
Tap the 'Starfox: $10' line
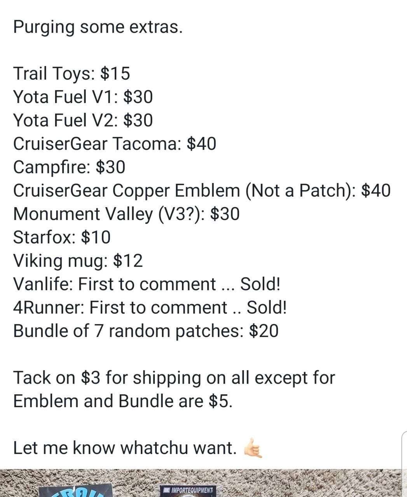(62, 237)
